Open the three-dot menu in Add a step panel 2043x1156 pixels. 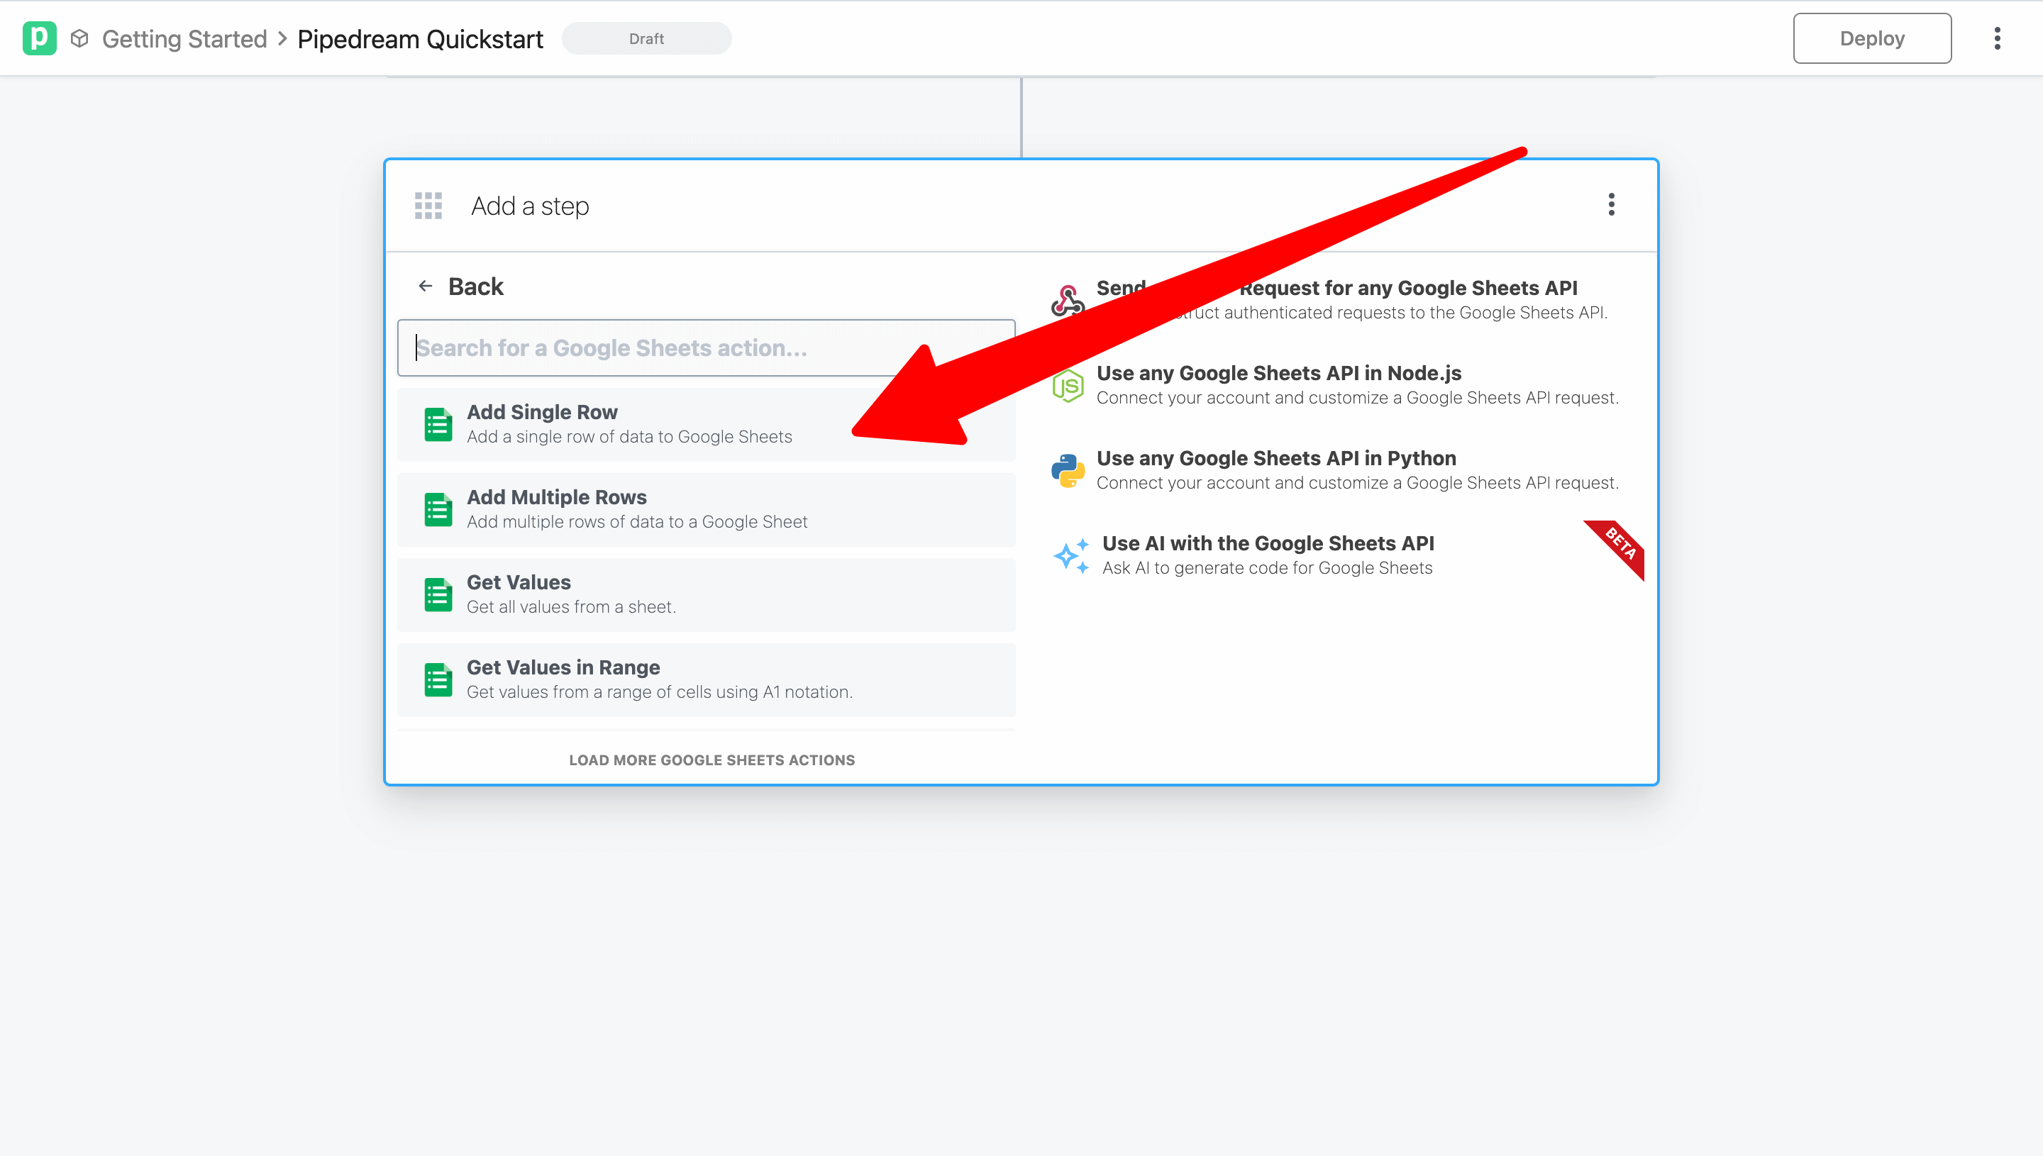coord(1611,206)
